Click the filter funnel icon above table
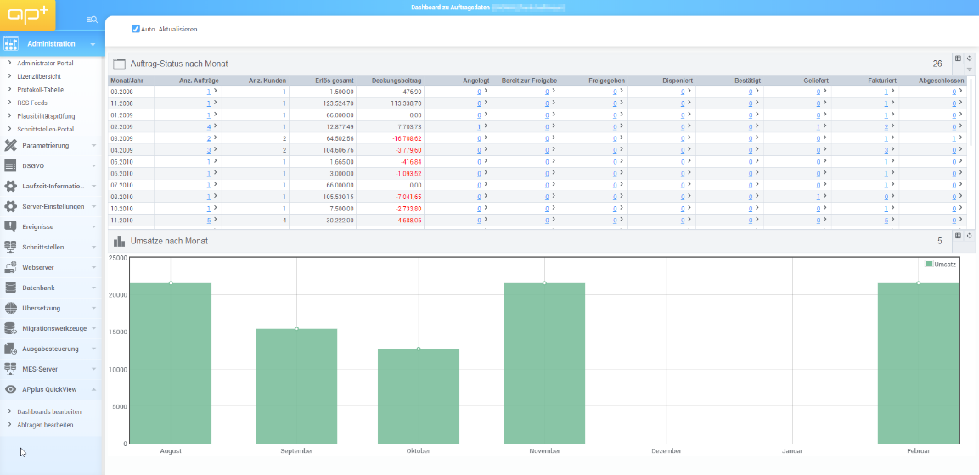This screenshot has width=979, height=475. tap(970, 70)
